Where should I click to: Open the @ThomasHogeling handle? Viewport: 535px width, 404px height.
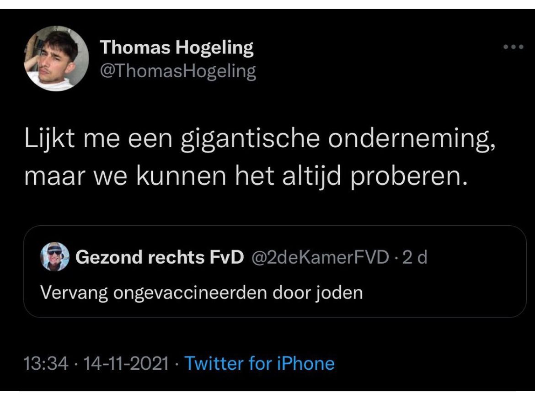(x=178, y=71)
